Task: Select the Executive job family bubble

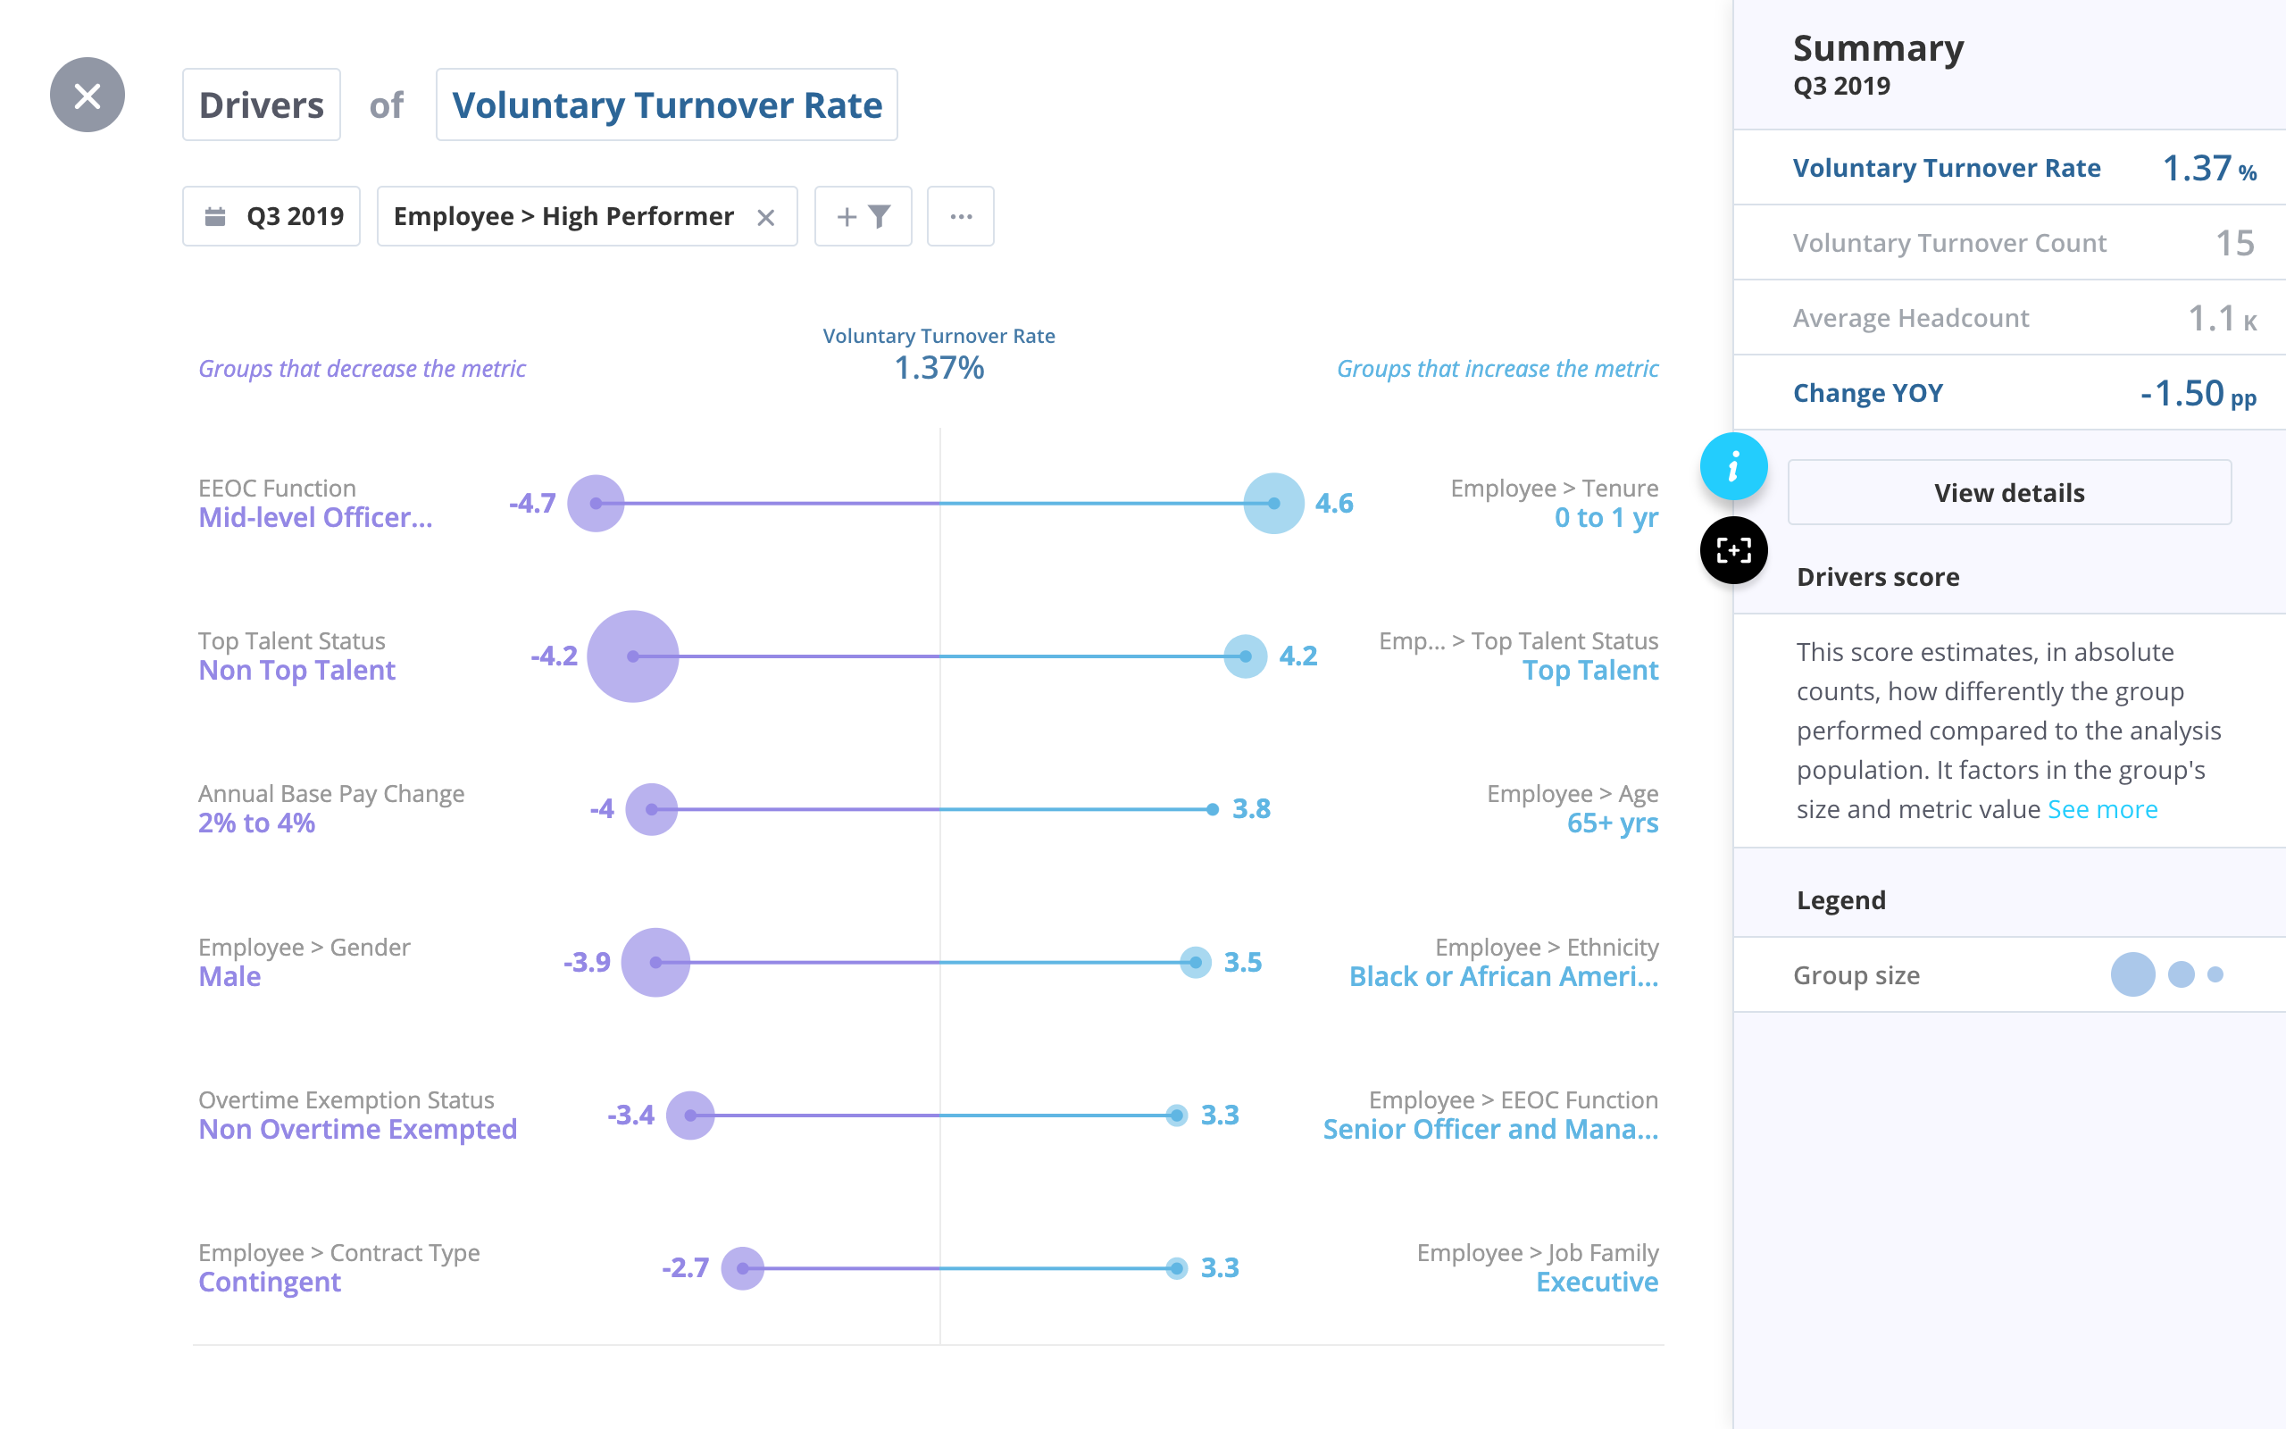Action: pyautogui.click(x=1176, y=1268)
